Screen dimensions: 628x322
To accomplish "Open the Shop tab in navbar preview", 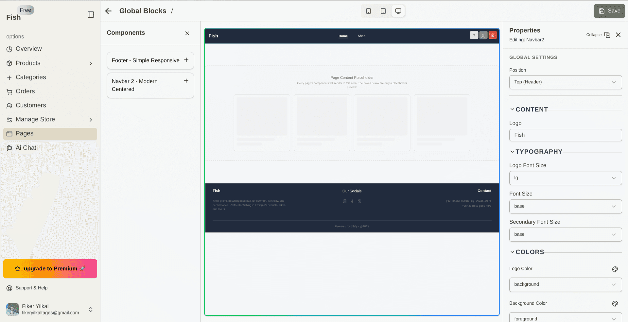I will tap(361, 36).
